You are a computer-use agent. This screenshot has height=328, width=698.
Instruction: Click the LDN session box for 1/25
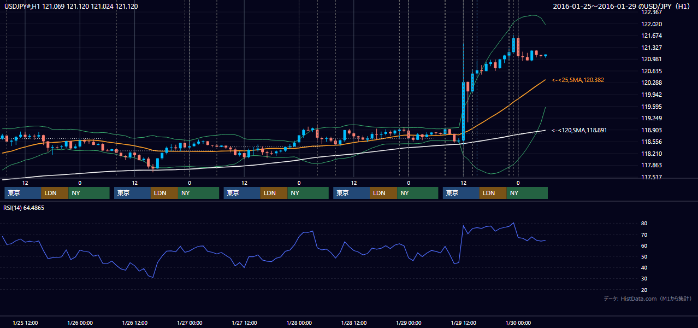coord(55,193)
